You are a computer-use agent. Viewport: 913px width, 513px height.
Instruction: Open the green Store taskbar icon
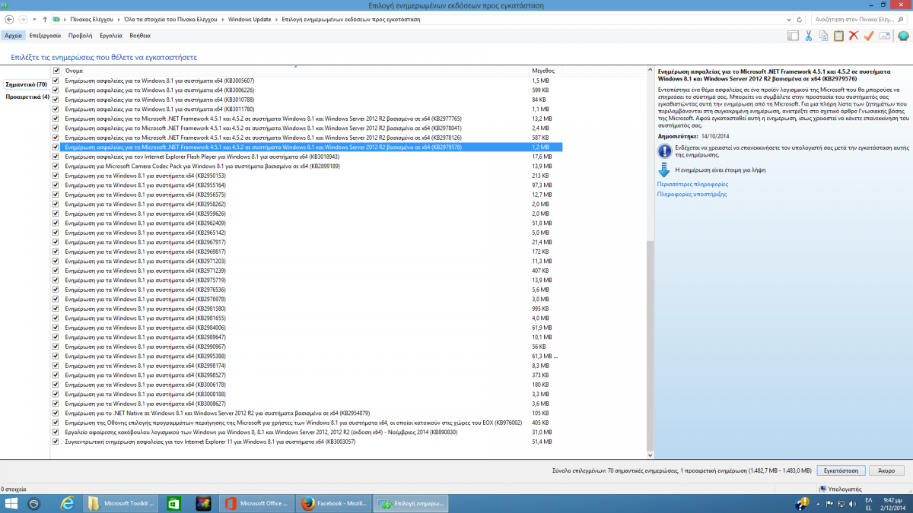173,503
